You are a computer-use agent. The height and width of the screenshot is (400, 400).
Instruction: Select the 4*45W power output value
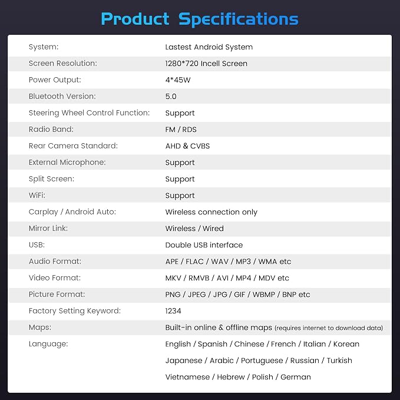click(178, 80)
